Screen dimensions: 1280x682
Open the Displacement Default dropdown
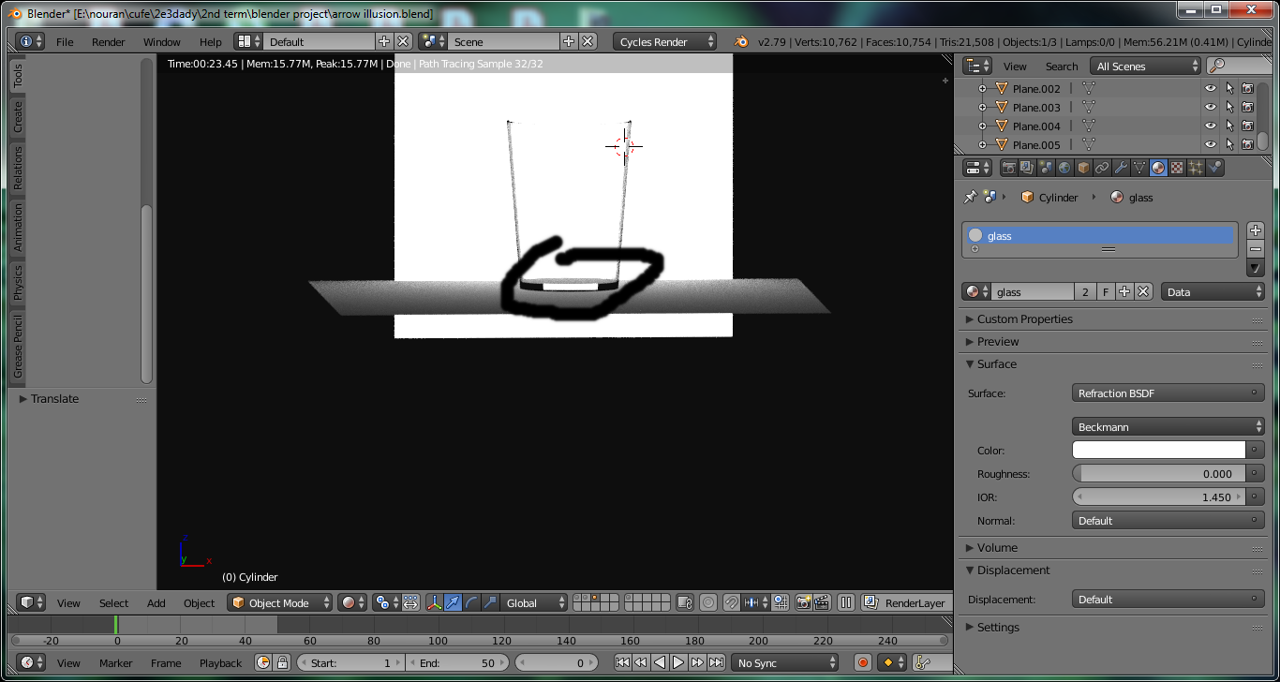pos(1168,600)
